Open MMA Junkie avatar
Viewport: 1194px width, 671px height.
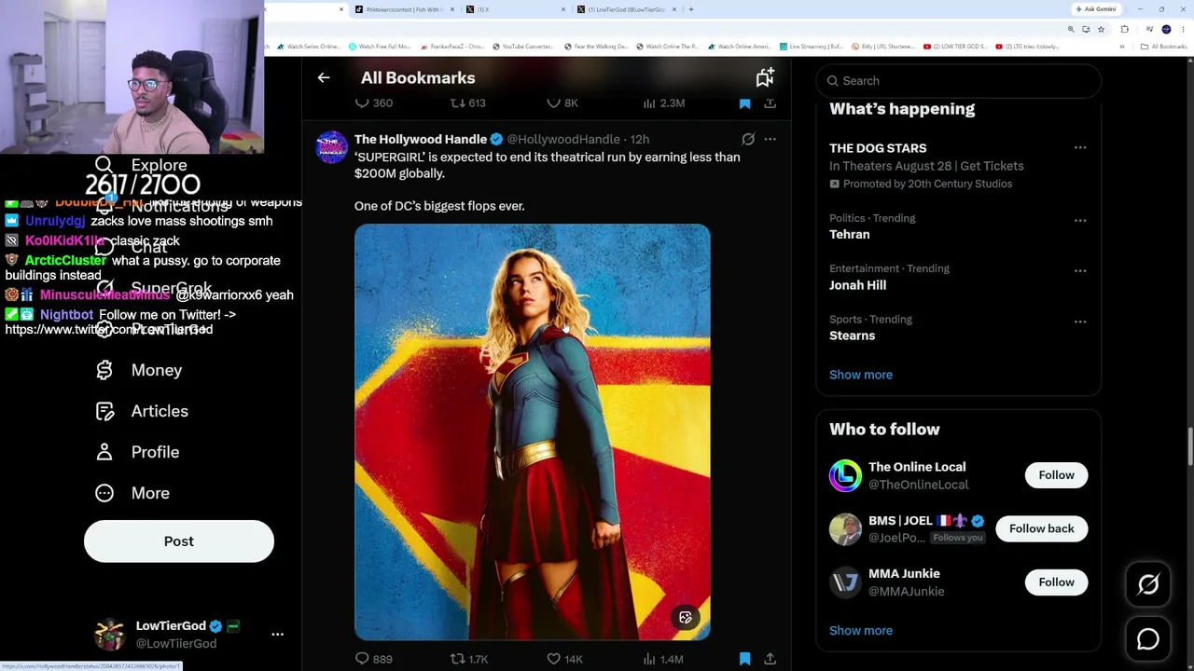point(845,582)
